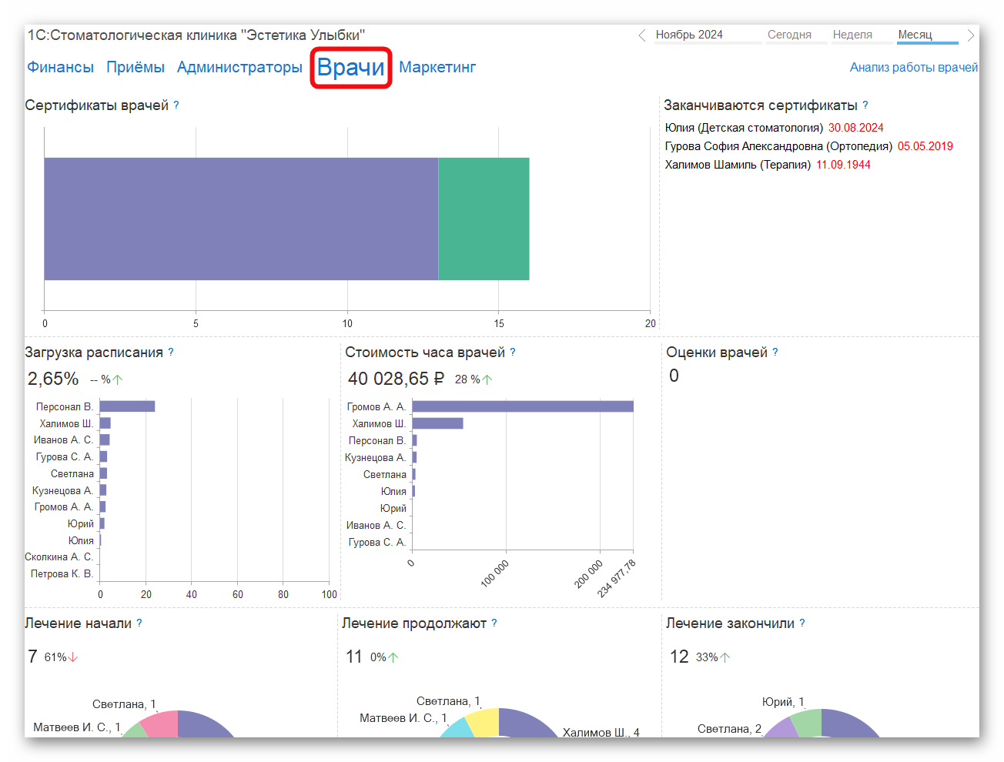Open help for Лечение продолжают
Viewport: 1004px width, 762px height.
(494, 623)
